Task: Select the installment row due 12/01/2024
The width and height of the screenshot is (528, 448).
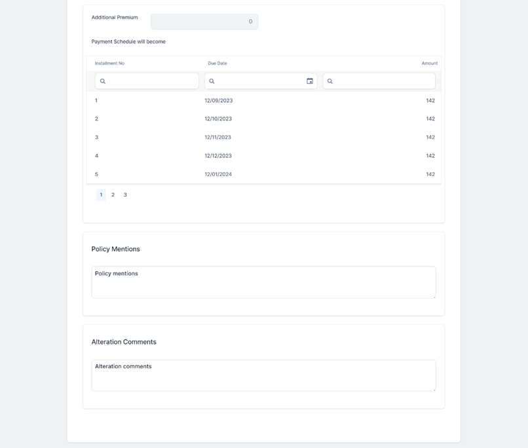Action: 263,174
